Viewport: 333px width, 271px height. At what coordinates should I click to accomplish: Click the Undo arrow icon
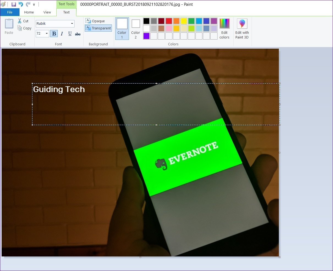21,4
